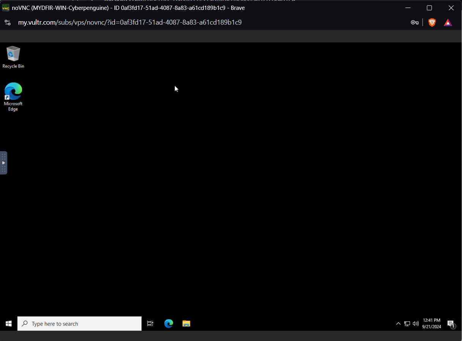This screenshot has width=462, height=341.
Task: Open Brave site settings icon in address bar
Action: 8,22
